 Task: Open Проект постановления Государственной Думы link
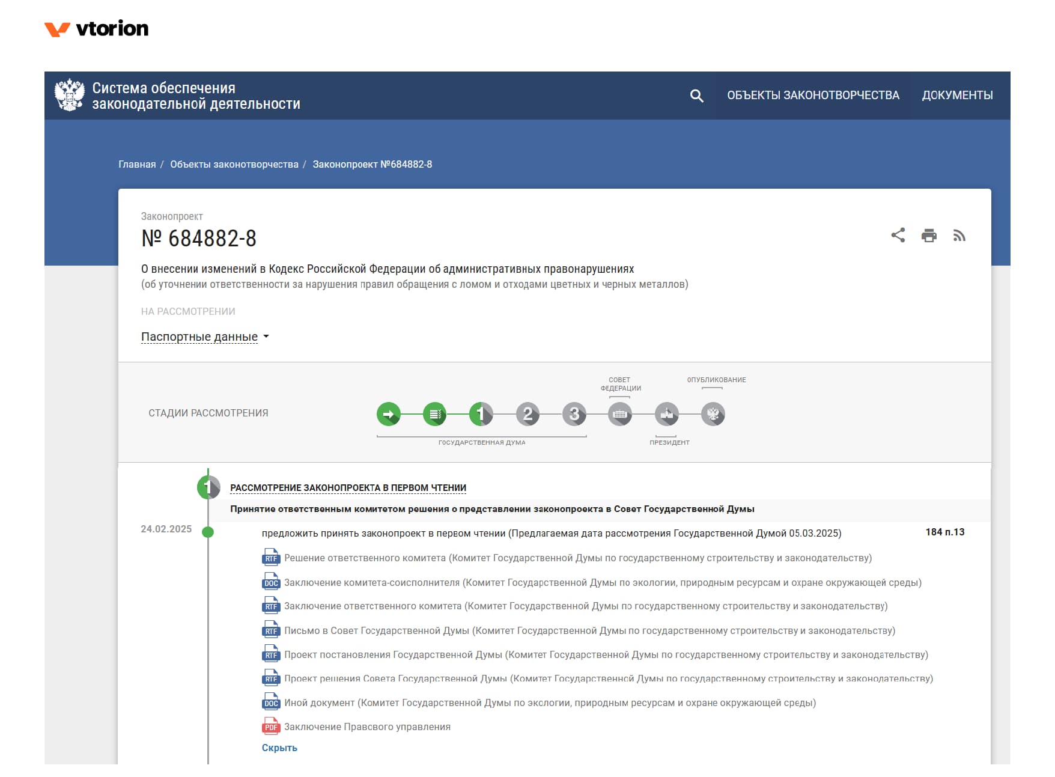(x=606, y=654)
